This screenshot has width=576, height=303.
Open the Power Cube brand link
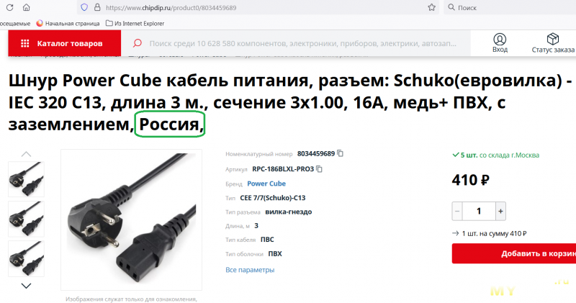[x=266, y=184]
